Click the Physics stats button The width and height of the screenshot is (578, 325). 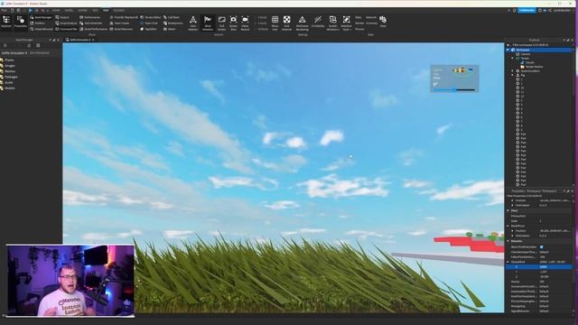pos(359,29)
